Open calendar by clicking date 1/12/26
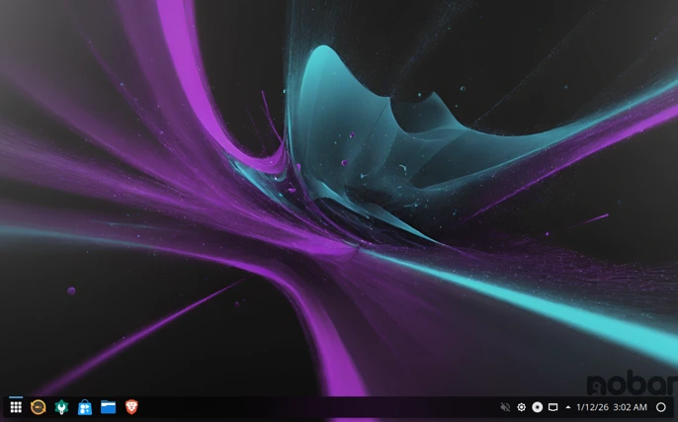678x422 pixels. tap(591, 407)
